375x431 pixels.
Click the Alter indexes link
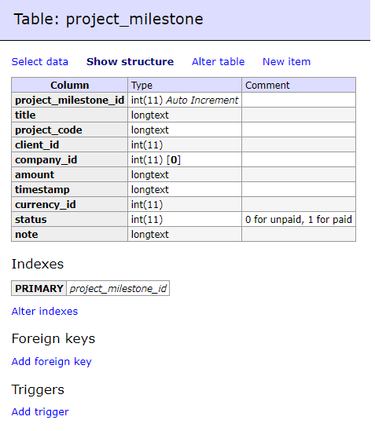click(x=45, y=312)
